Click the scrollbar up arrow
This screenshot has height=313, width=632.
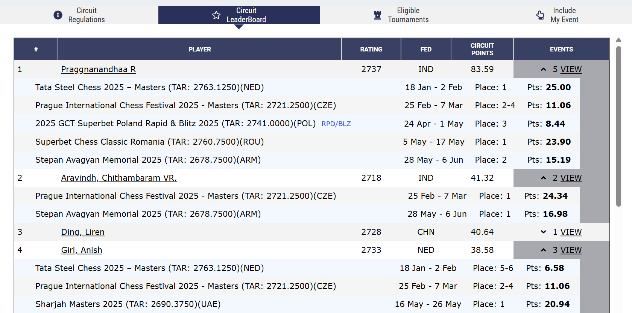tap(618, 40)
